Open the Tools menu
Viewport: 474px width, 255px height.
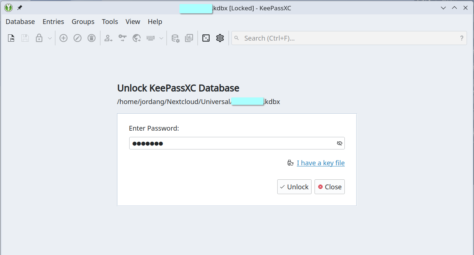tap(110, 22)
